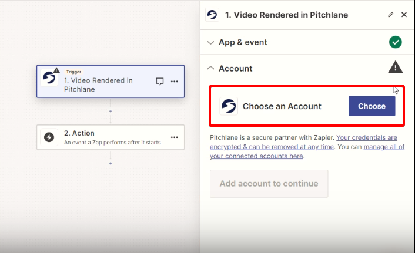Viewport: 415px width, 253px height.
Task: Collapse the Account section chevron
Action: [x=210, y=68]
